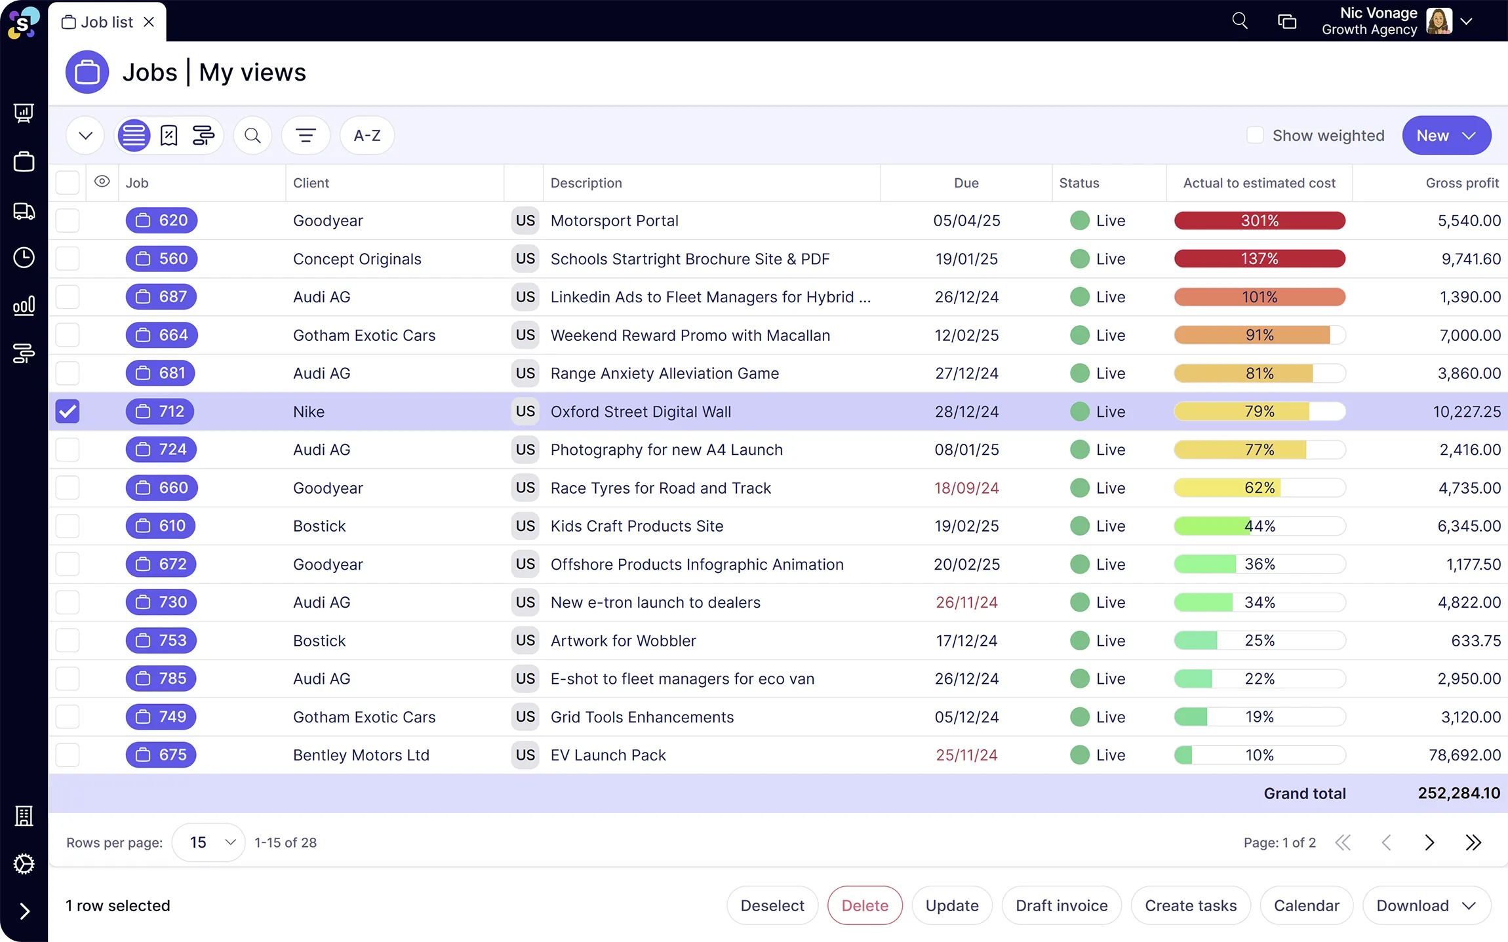Image resolution: width=1508 pixels, height=942 pixels.
Task: Open the app logo home icon
Action: click(24, 23)
